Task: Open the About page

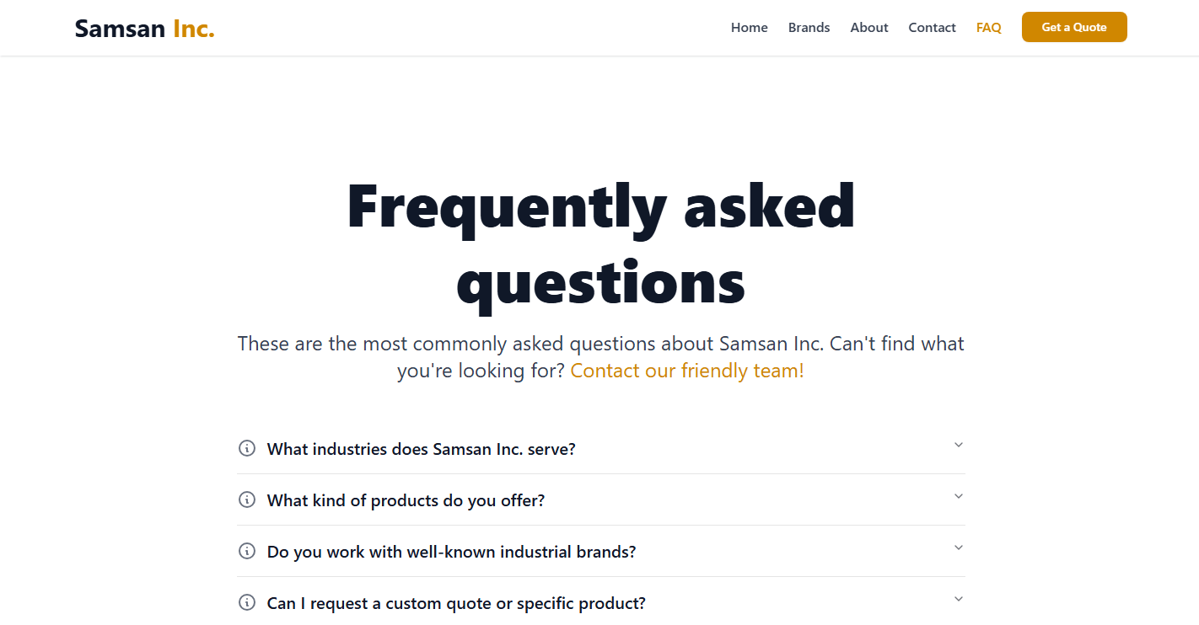Action: [869, 27]
